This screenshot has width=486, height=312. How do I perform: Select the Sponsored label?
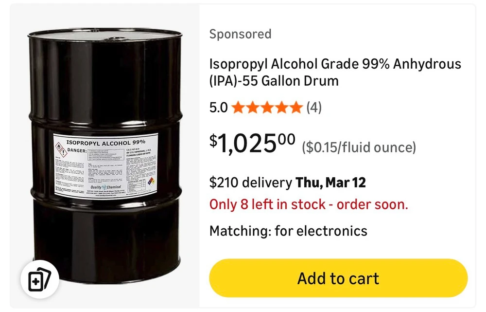(x=240, y=34)
